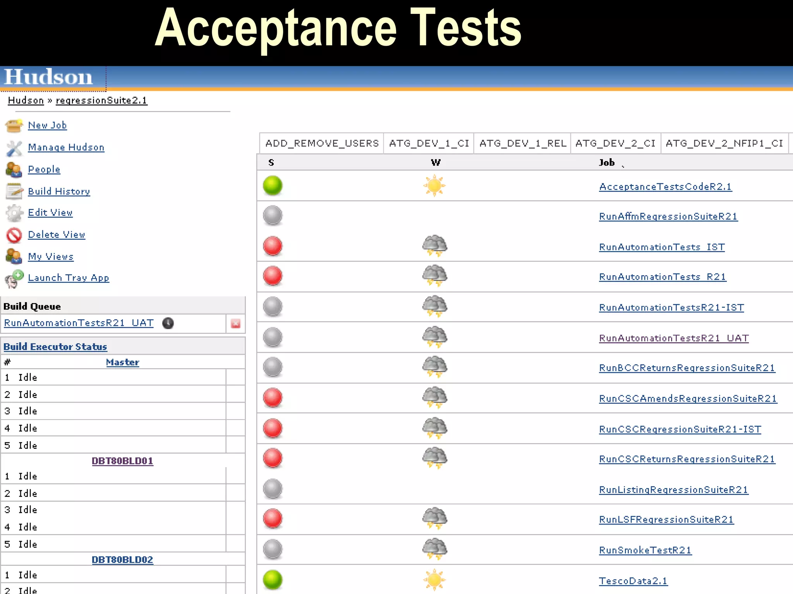Click sunny weather icon for TescoData2.1
The image size is (793, 594).
(434, 580)
